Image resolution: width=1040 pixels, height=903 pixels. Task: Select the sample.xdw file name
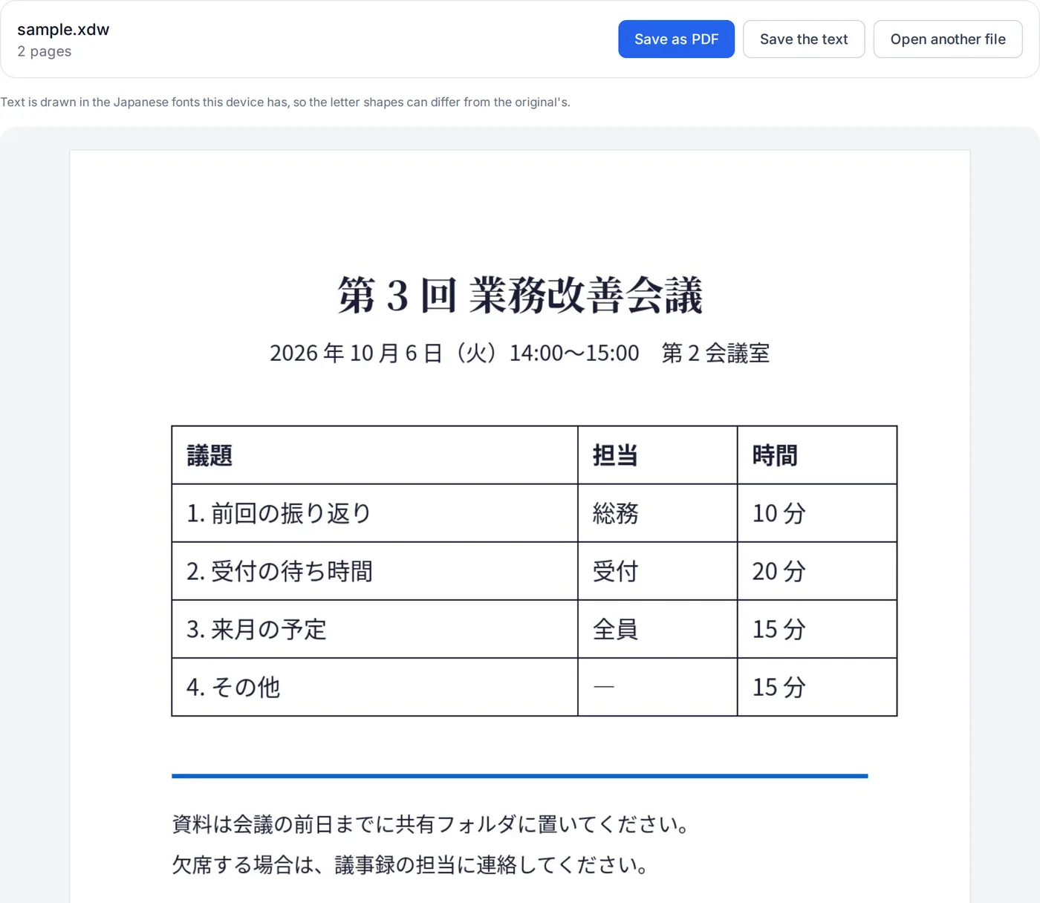coord(63,30)
